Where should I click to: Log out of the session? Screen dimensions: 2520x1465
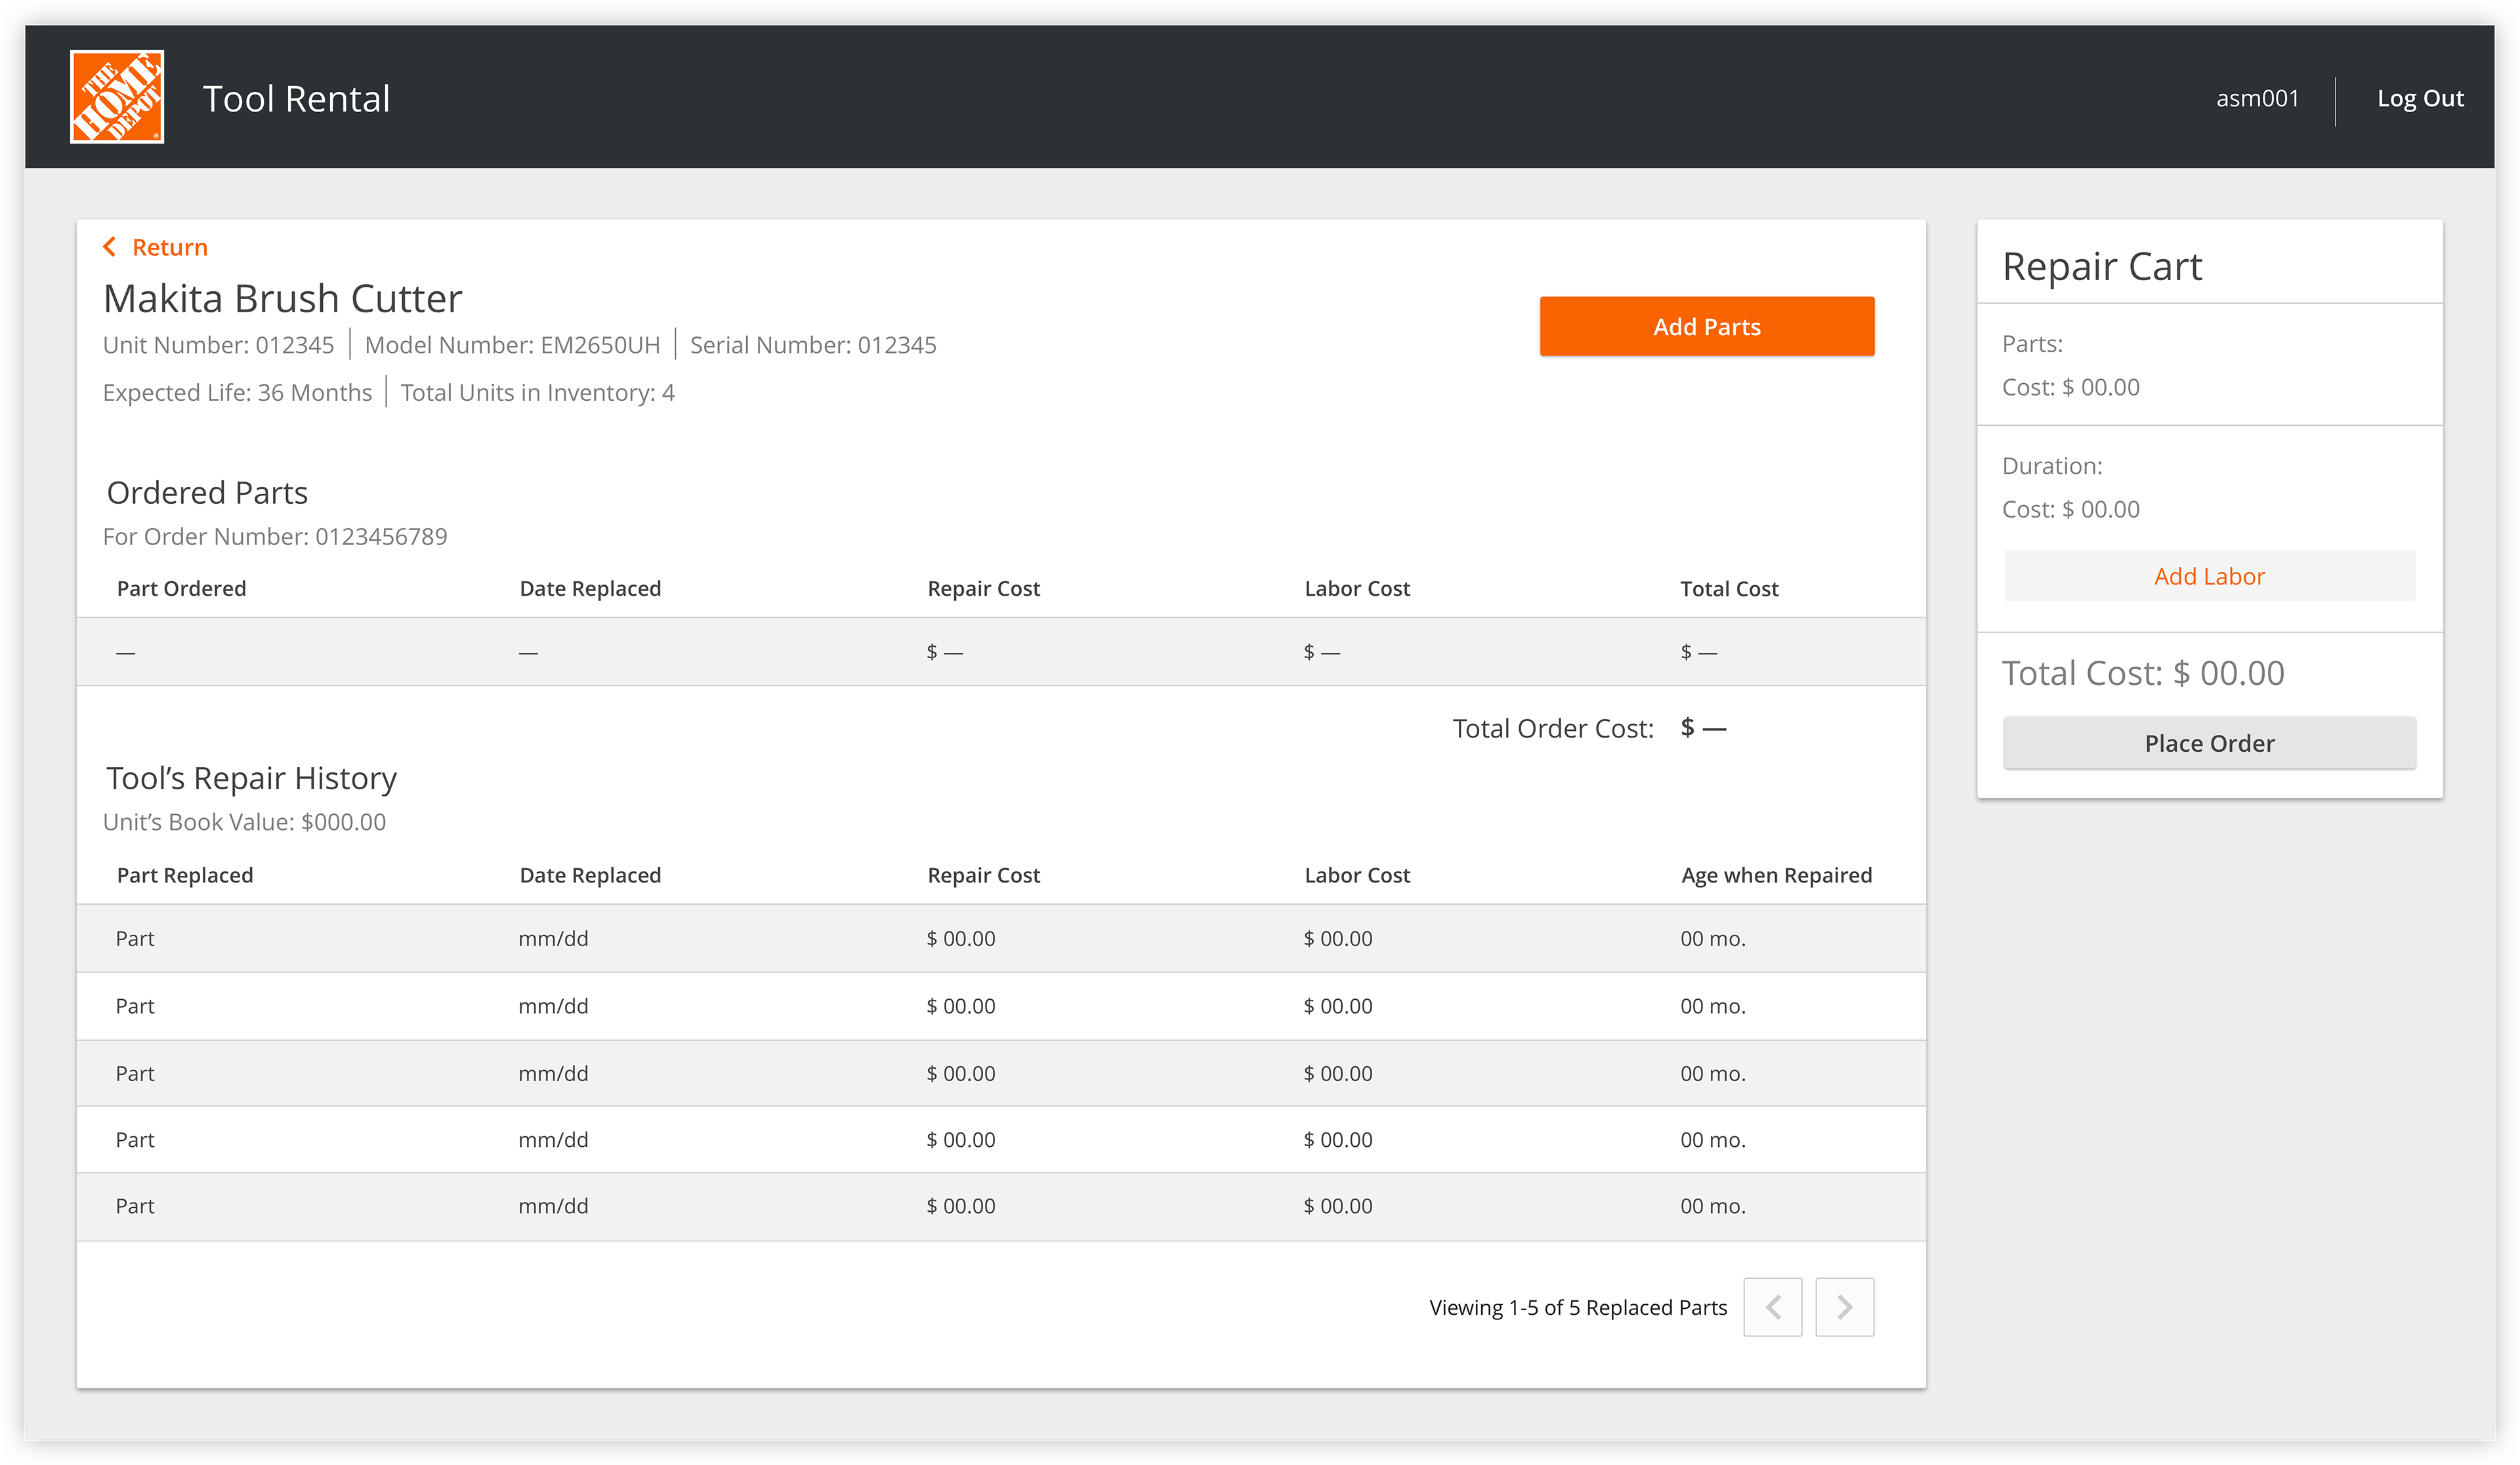(2420, 98)
